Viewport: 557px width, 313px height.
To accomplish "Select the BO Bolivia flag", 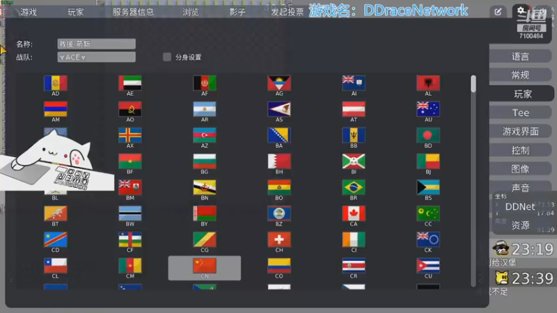I will pos(279,188).
